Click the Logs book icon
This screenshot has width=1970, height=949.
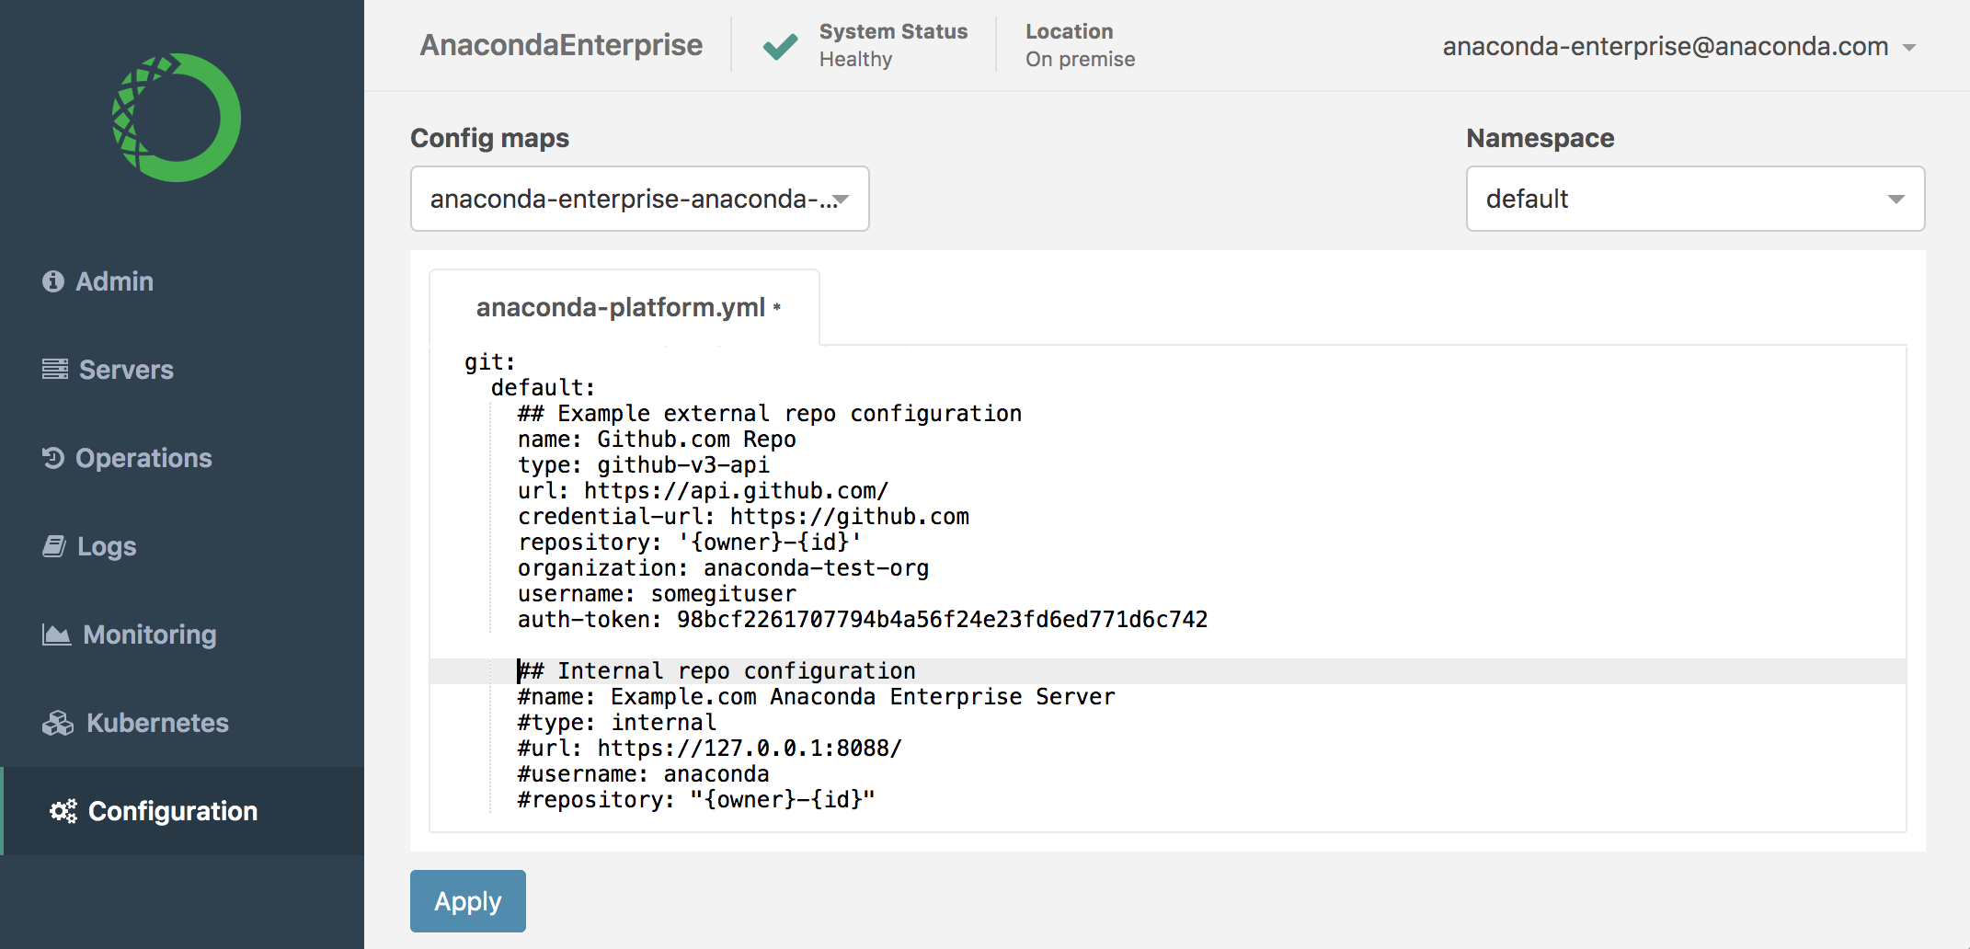click(54, 546)
